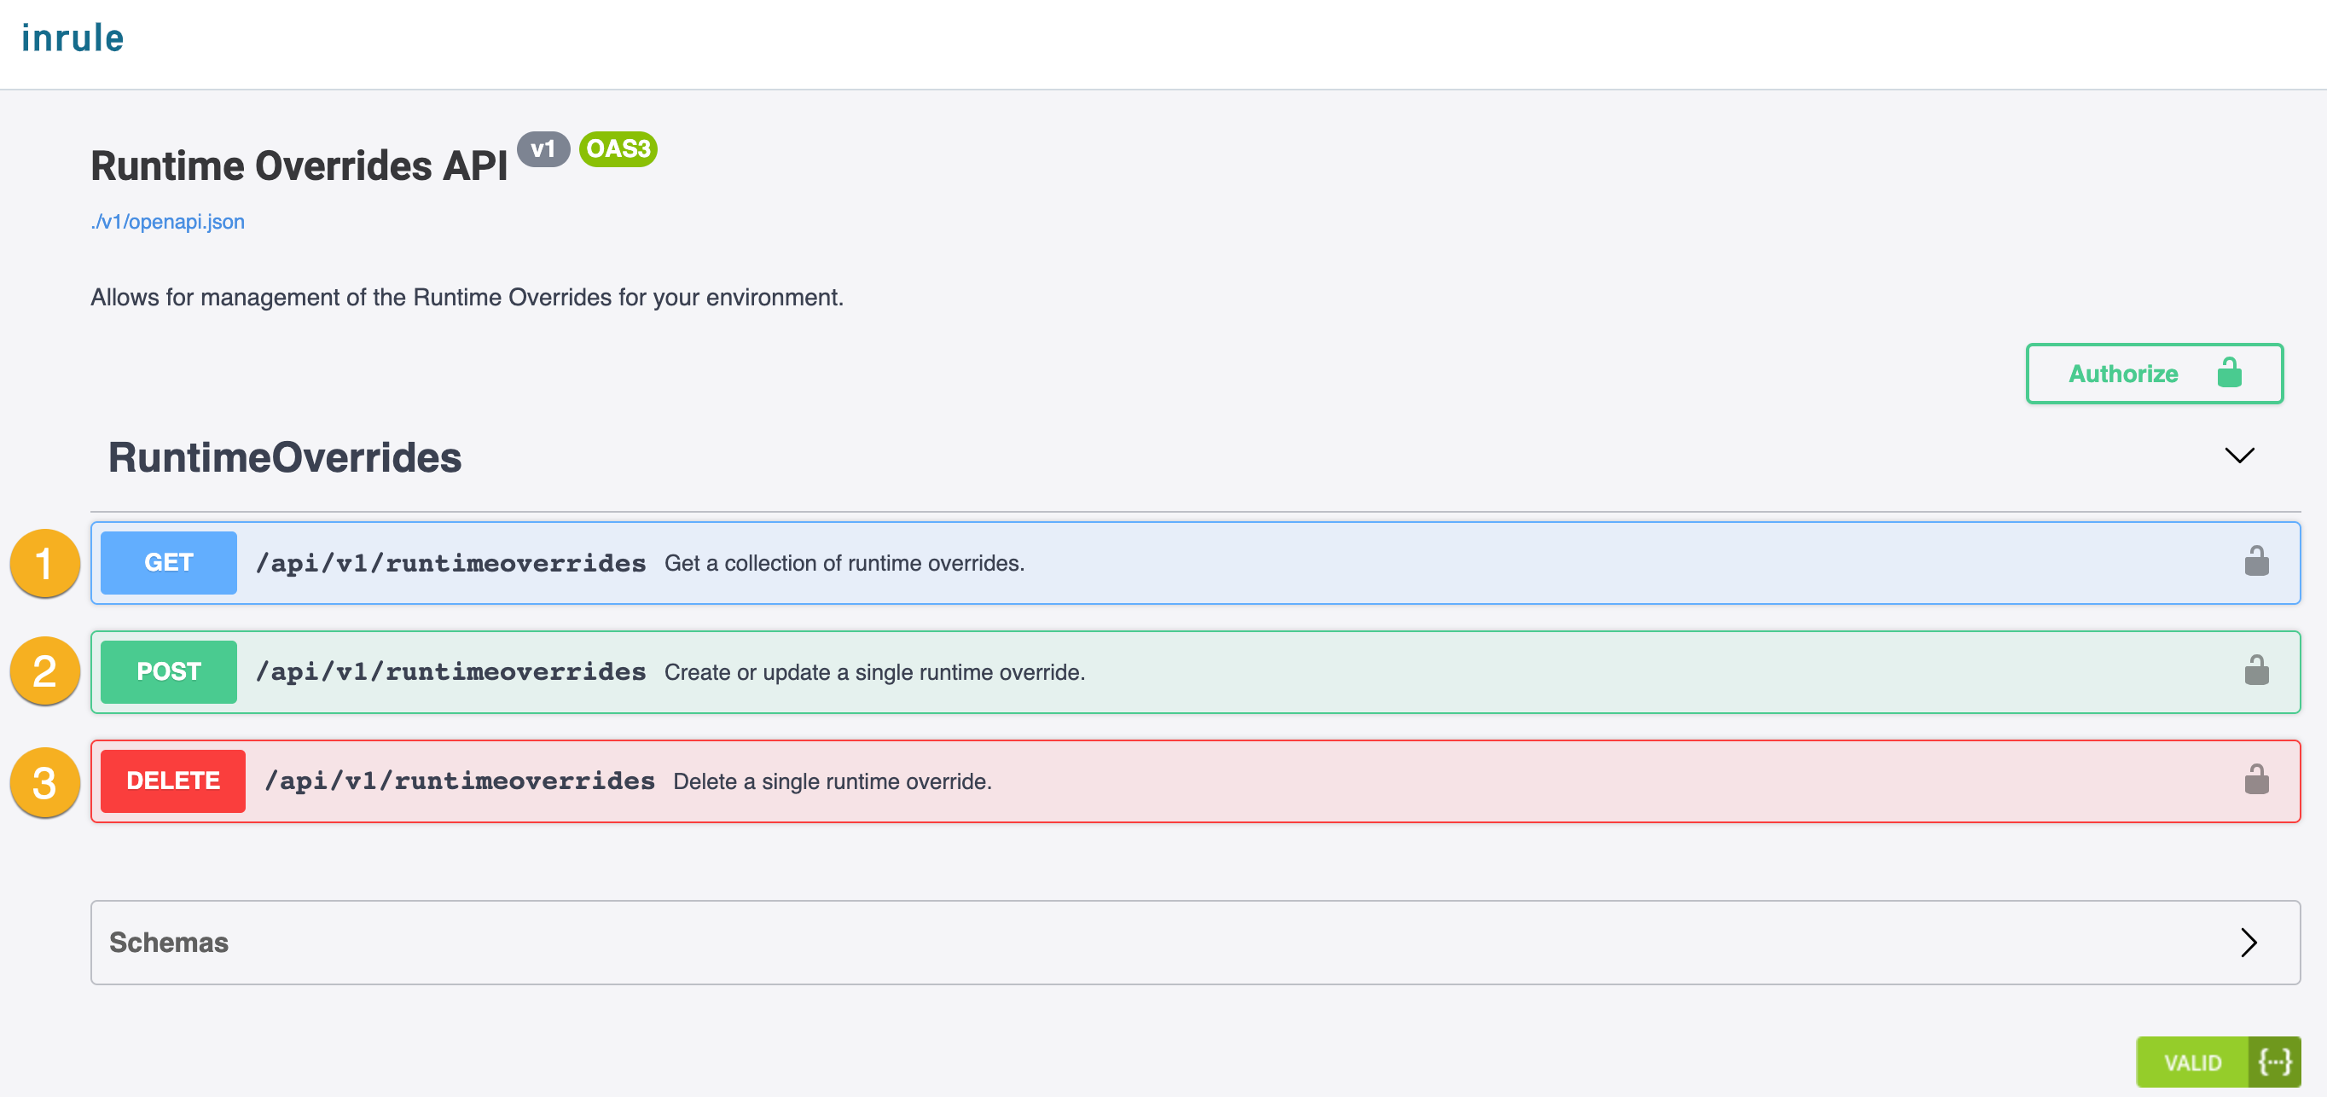Image resolution: width=2327 pixels, height=1097 pixels.
Task: Click the Runtime Overrides API title
Action: [x=301, y=165]
